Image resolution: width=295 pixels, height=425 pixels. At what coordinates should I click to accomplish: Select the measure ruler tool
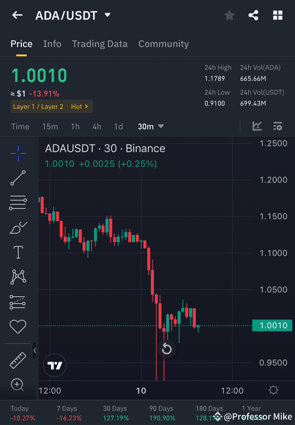click(x=18, y=360)
